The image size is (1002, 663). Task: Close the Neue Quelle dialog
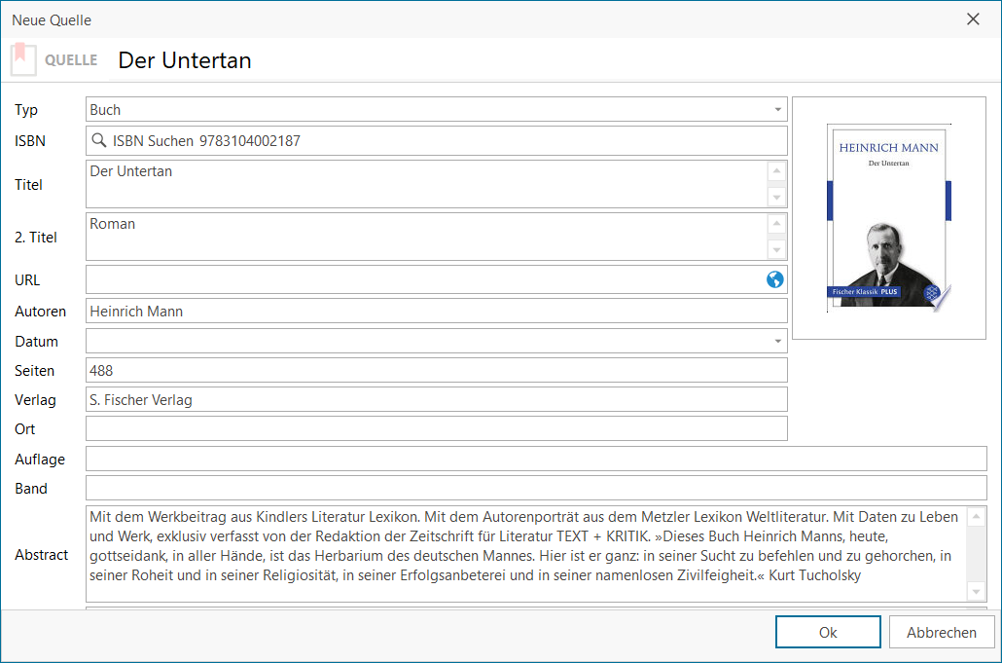tap(973, 19)
